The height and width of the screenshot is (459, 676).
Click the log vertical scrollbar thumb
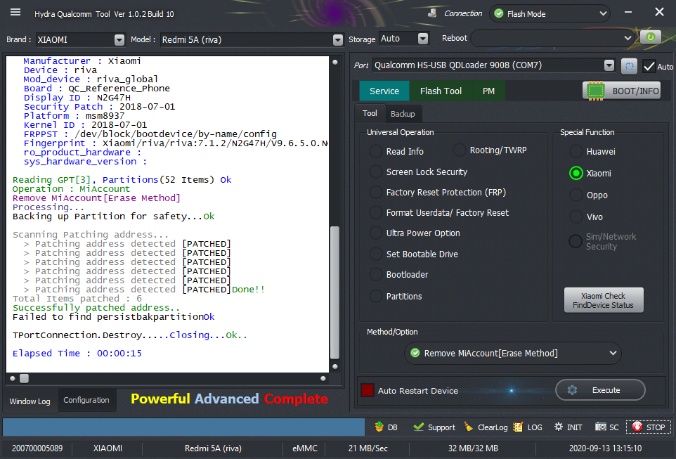tap(334, 293)
